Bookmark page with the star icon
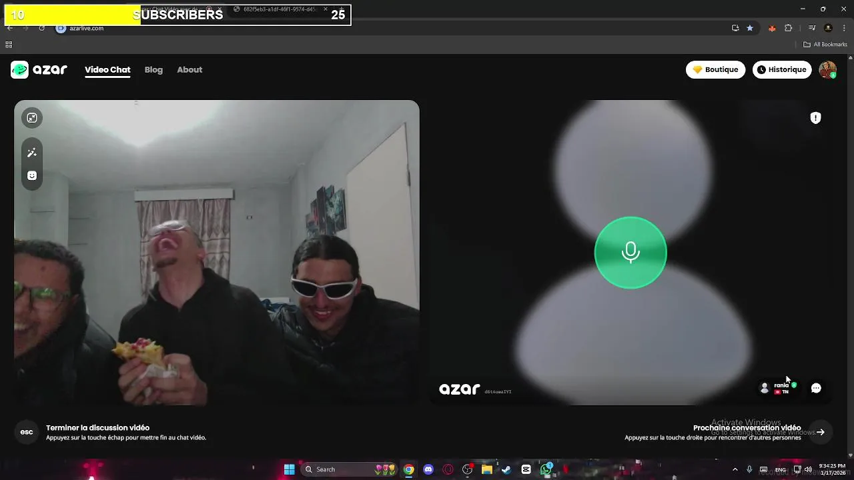Viewport: 854px width, 480px height. point(750,28)
